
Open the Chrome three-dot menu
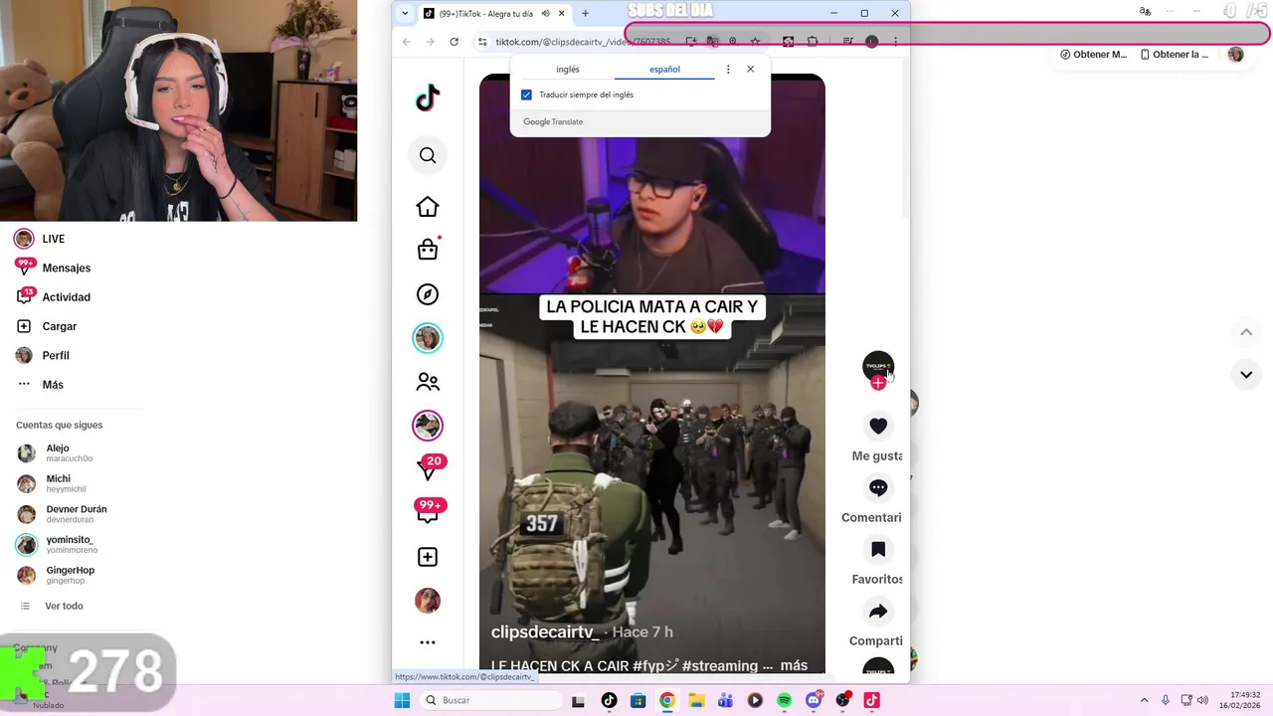(895, 42)
